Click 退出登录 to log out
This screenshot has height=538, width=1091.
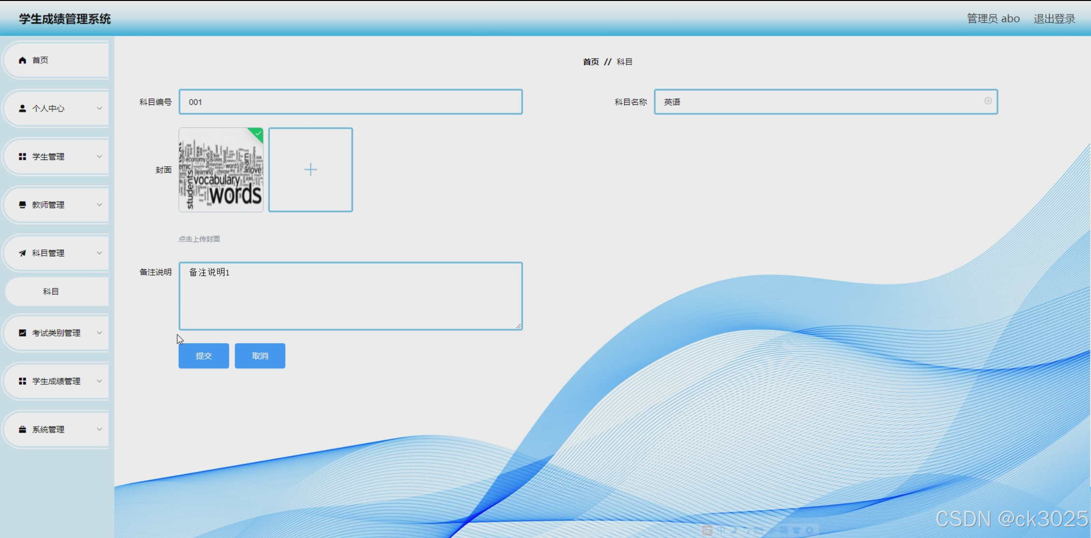point(1054,19)
